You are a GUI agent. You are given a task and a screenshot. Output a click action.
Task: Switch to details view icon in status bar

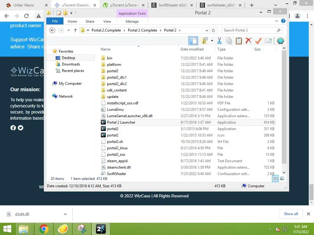[x=275, y=178]
